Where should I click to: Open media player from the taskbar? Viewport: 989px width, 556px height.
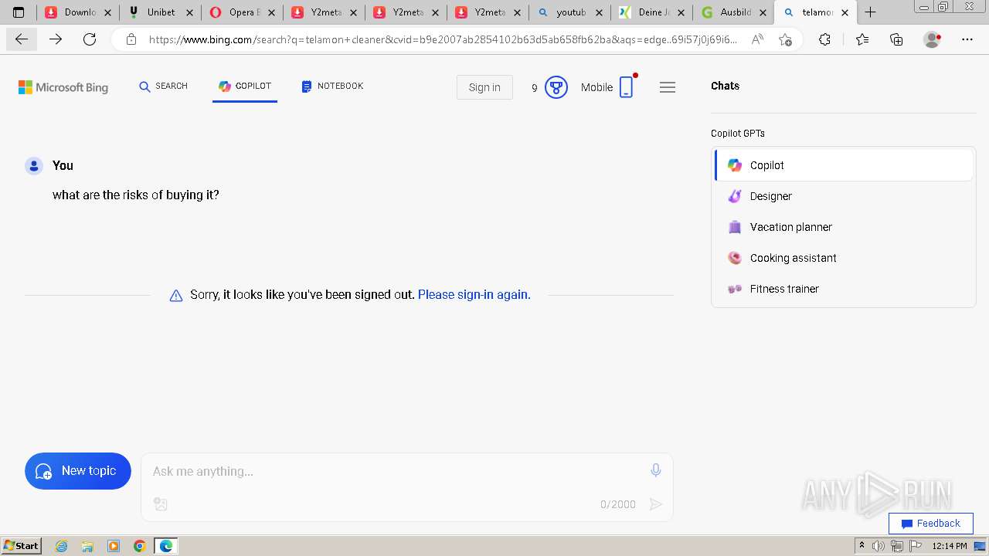click(114, 546)
